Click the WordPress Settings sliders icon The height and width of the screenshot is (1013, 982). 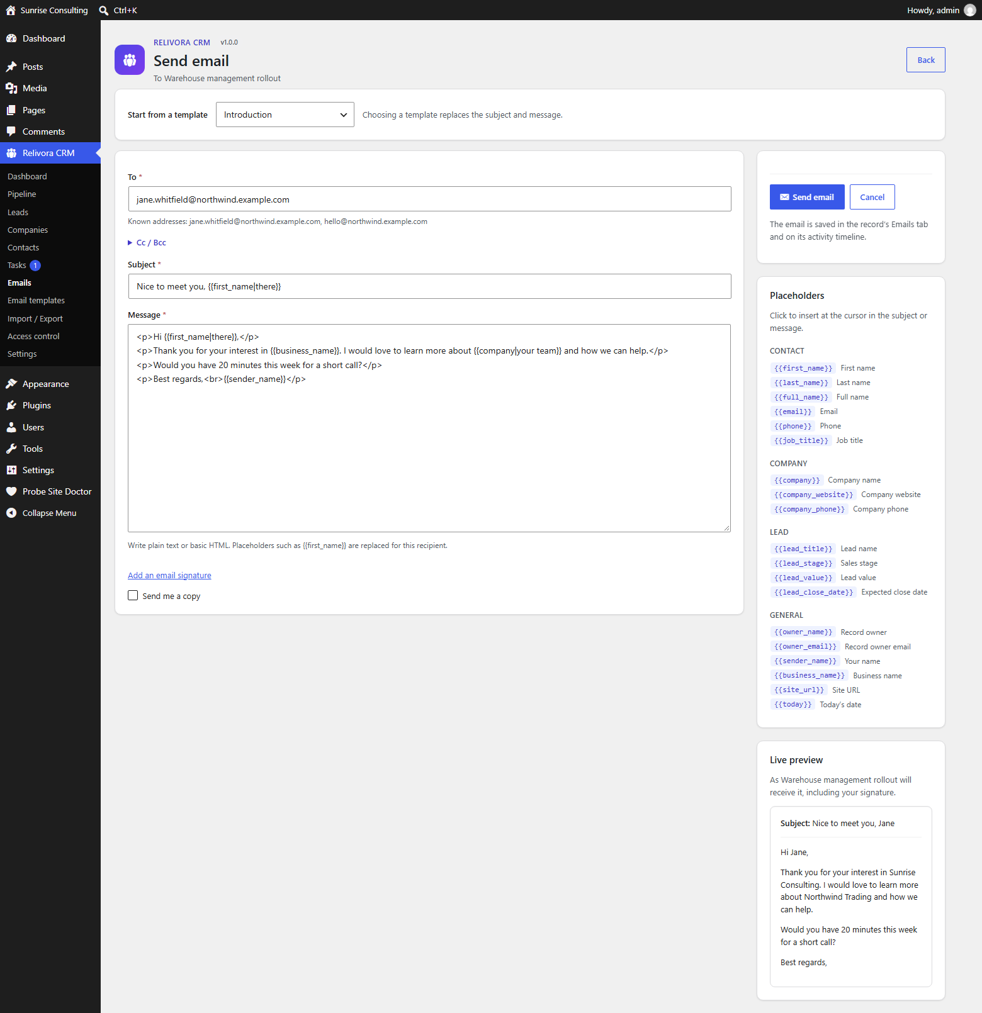11,470
